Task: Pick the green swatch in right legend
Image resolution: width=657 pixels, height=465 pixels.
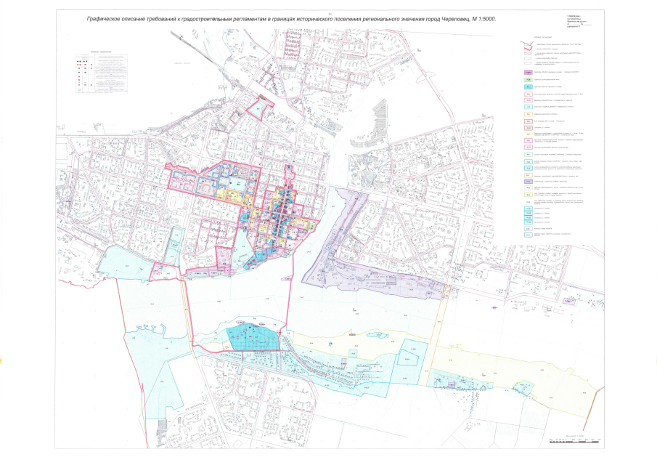Action: (529, 79)
